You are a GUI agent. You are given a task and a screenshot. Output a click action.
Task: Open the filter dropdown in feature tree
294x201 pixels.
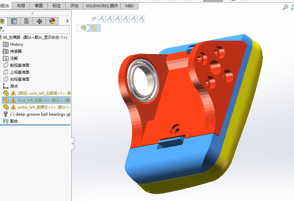[x=2, y=30]
